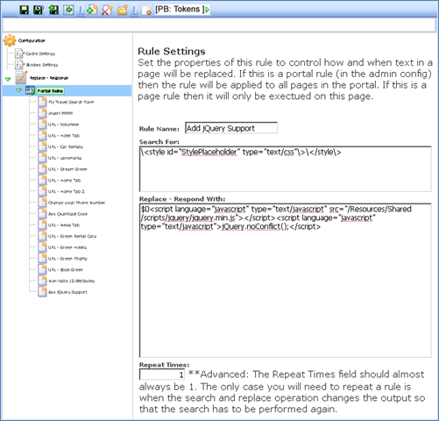Open the Bodies Settings tree node
The image size is (439, 421).
point(42,65)
